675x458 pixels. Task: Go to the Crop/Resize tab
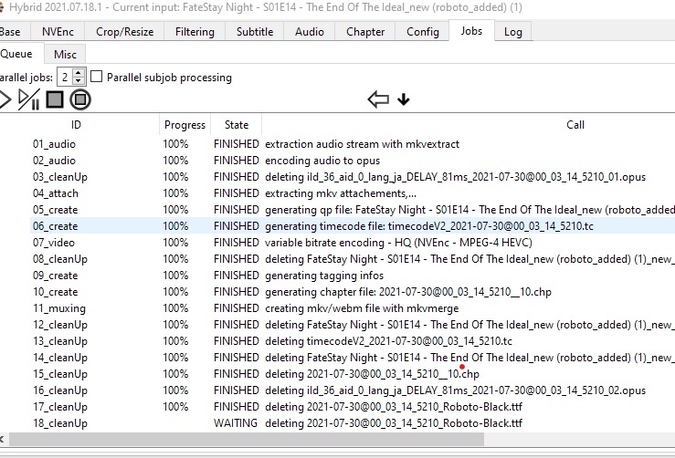125,31
